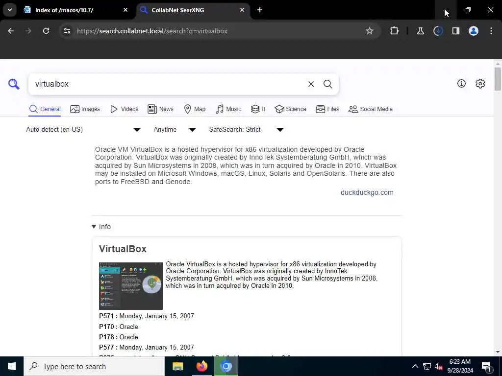This screenshot has width=502, height=376.
Task: Open the tab search dropdown arrow
Action: [10, 10]
